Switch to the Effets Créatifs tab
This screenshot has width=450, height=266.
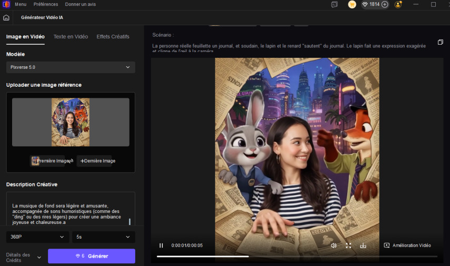point(113,37)
